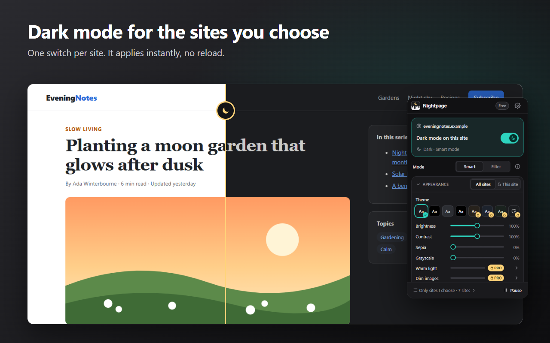Click the globe icon beside eveningnotes.example
This screenshot has height=343, width=550.
click(419, 126)
